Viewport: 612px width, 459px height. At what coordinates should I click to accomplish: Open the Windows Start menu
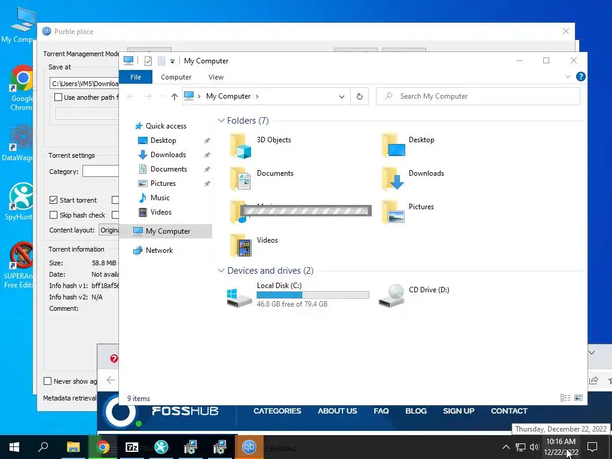point(14,447)
